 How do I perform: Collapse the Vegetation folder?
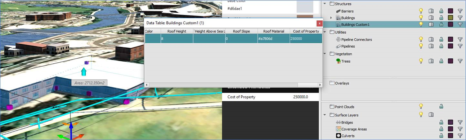pos(325,54)
